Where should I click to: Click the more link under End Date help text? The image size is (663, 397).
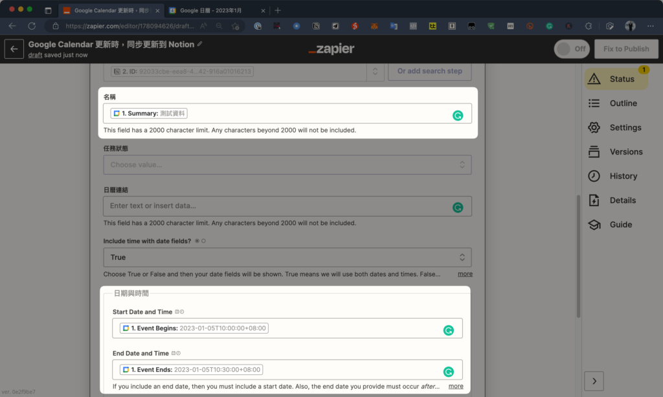tap(456, 386)
